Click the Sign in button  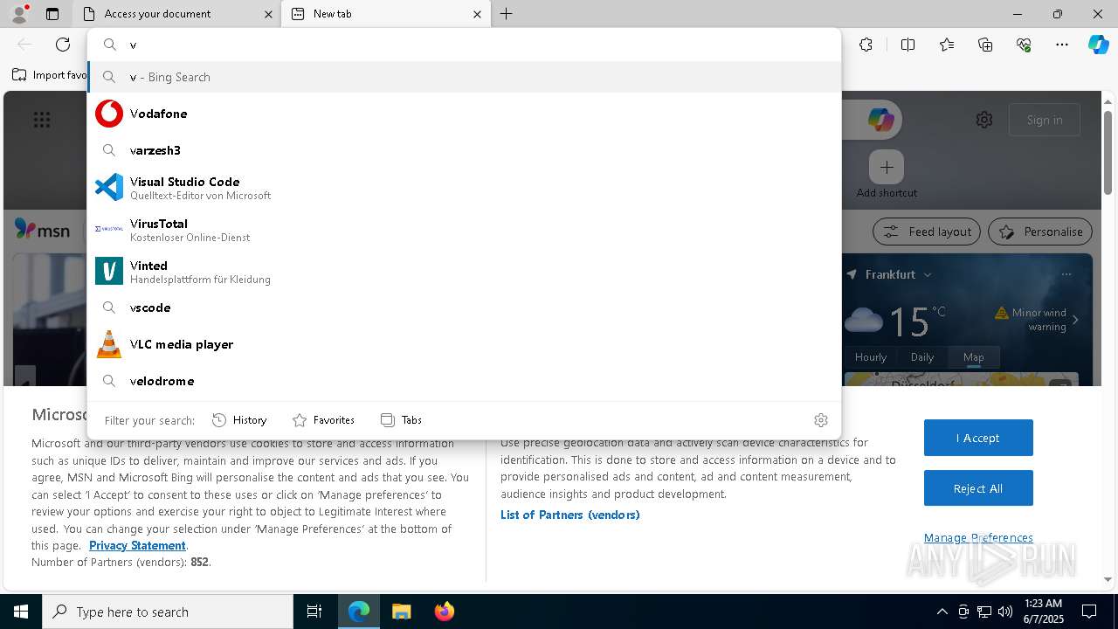pyautogui.click(x=1045, y=120)
